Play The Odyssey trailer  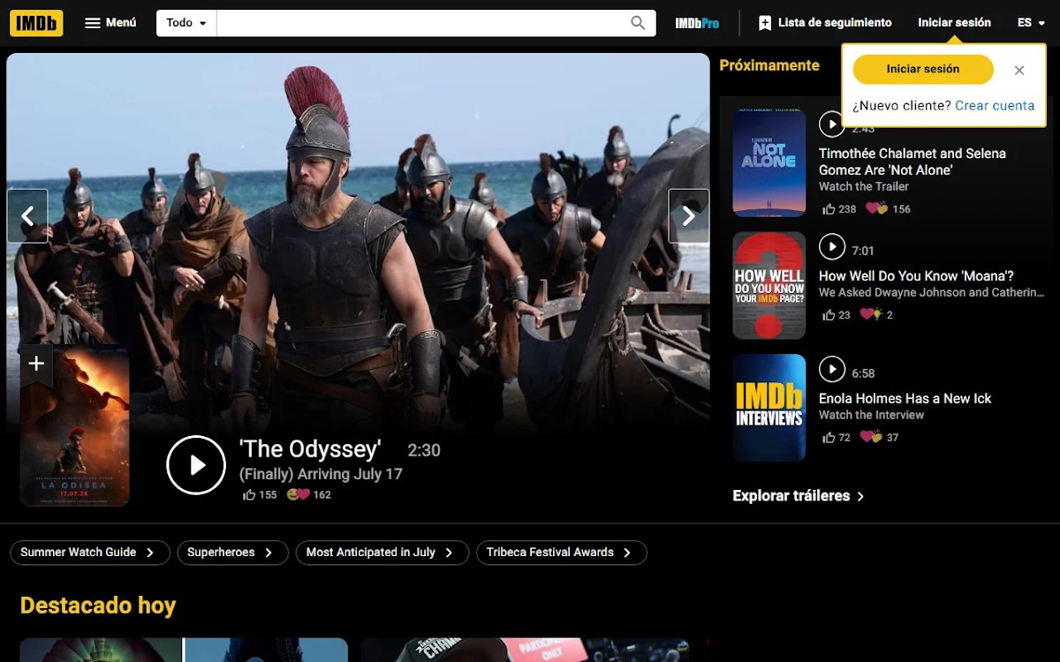(196, 465)
